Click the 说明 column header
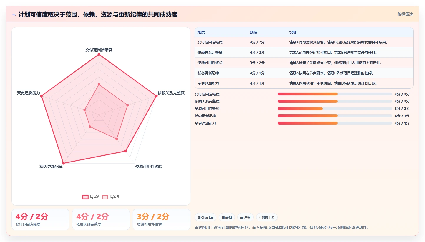Screen dimensions: 425x242 pos(293,32)
